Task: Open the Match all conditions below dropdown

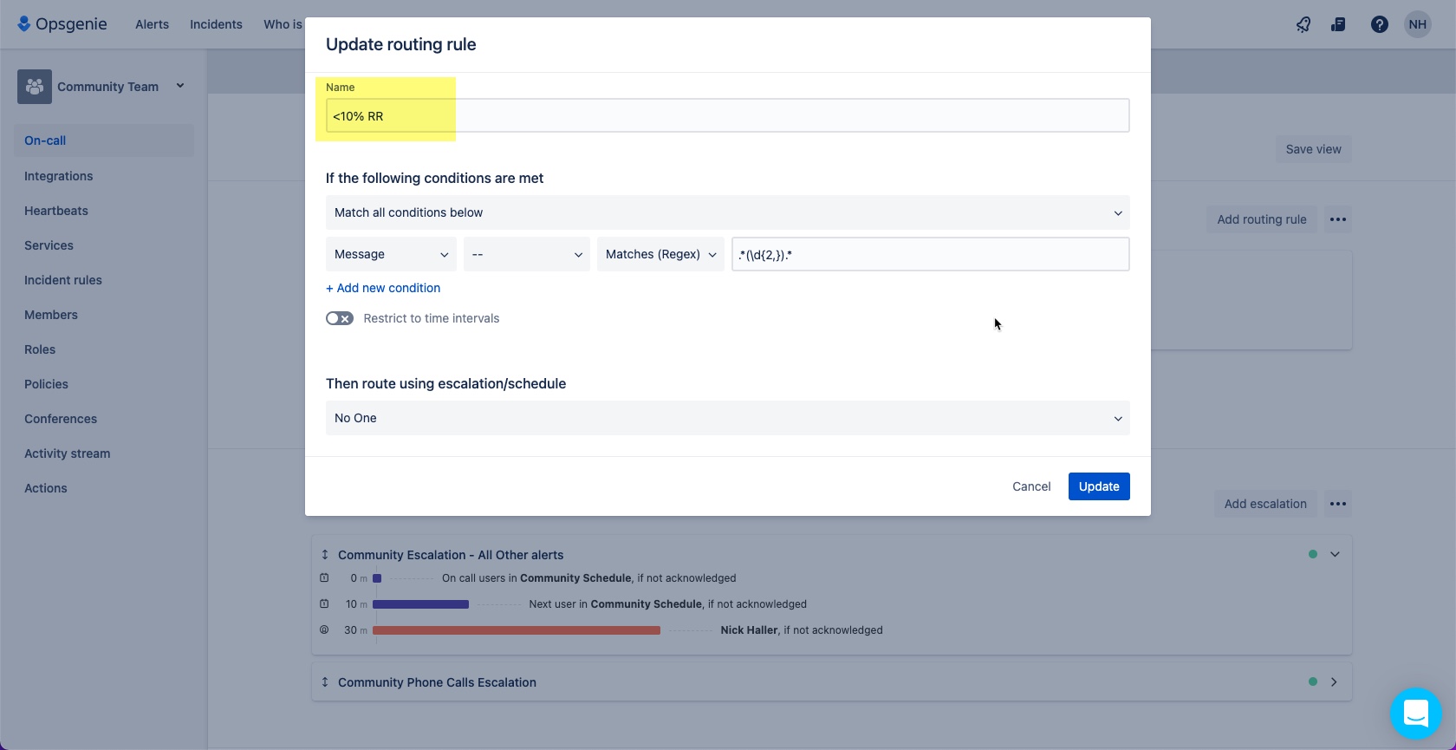Action: [728, 212]
